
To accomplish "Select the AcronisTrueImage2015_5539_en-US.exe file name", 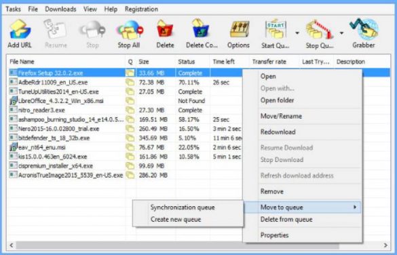I will pos(71,175).
